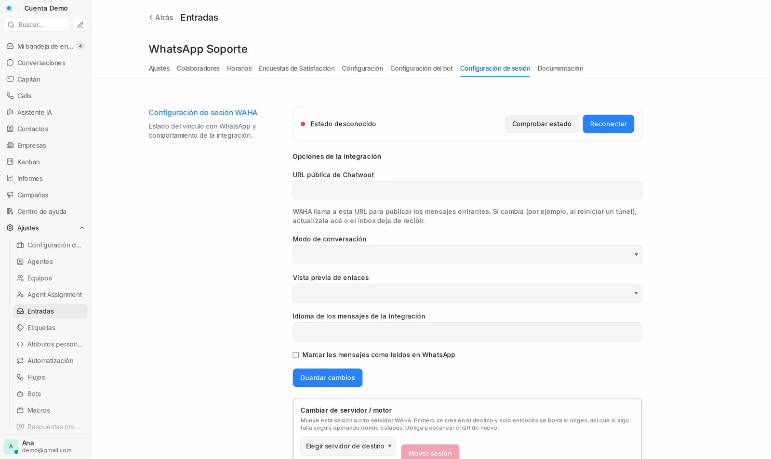The width and height of the screenshot is (771, 459).
Task: Open Encuestas de Satisfacción tab
Action: [x=296, y=68]
